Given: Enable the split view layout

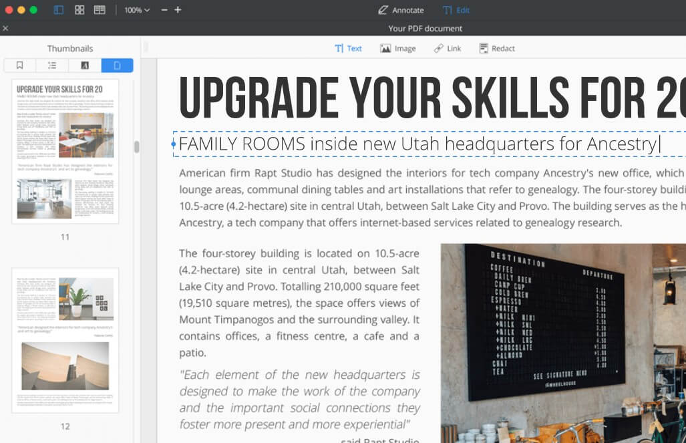Looking at the screenshot, I should tap(100, 10).
